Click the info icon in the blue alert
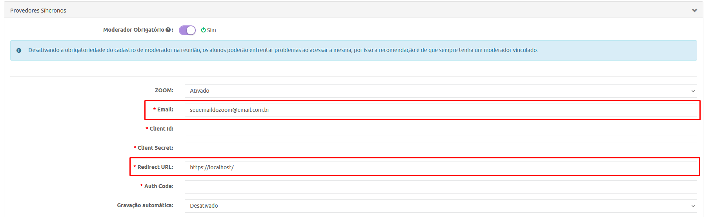This screenshot has width=712, height=217. point(19,50)
